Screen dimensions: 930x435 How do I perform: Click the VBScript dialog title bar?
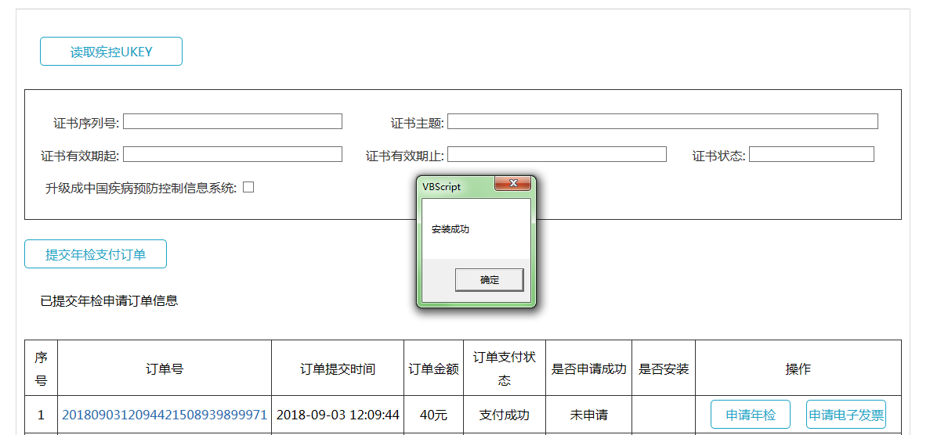pyautogui.click(x=454, y=186)
